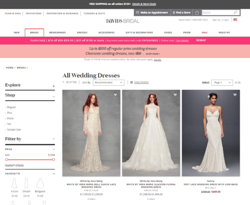This screenshot has height=205, width=250.
Task: Select the A-Line silhouette icon
Action: click(x=14, y=184)
